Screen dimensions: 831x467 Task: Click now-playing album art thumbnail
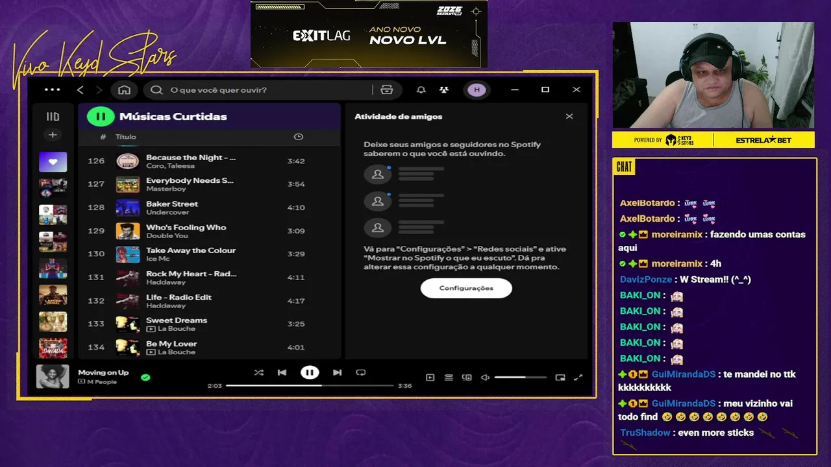tap(53, 376)
